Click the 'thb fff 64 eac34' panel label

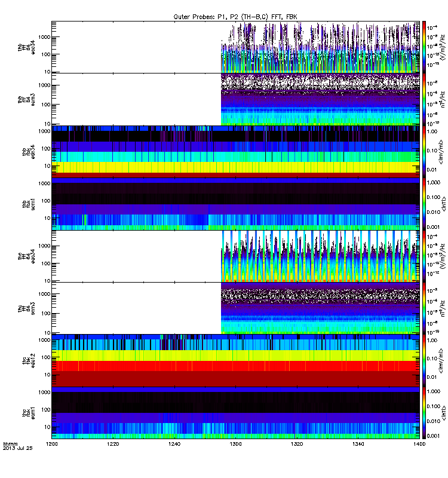tap(26, 47)
